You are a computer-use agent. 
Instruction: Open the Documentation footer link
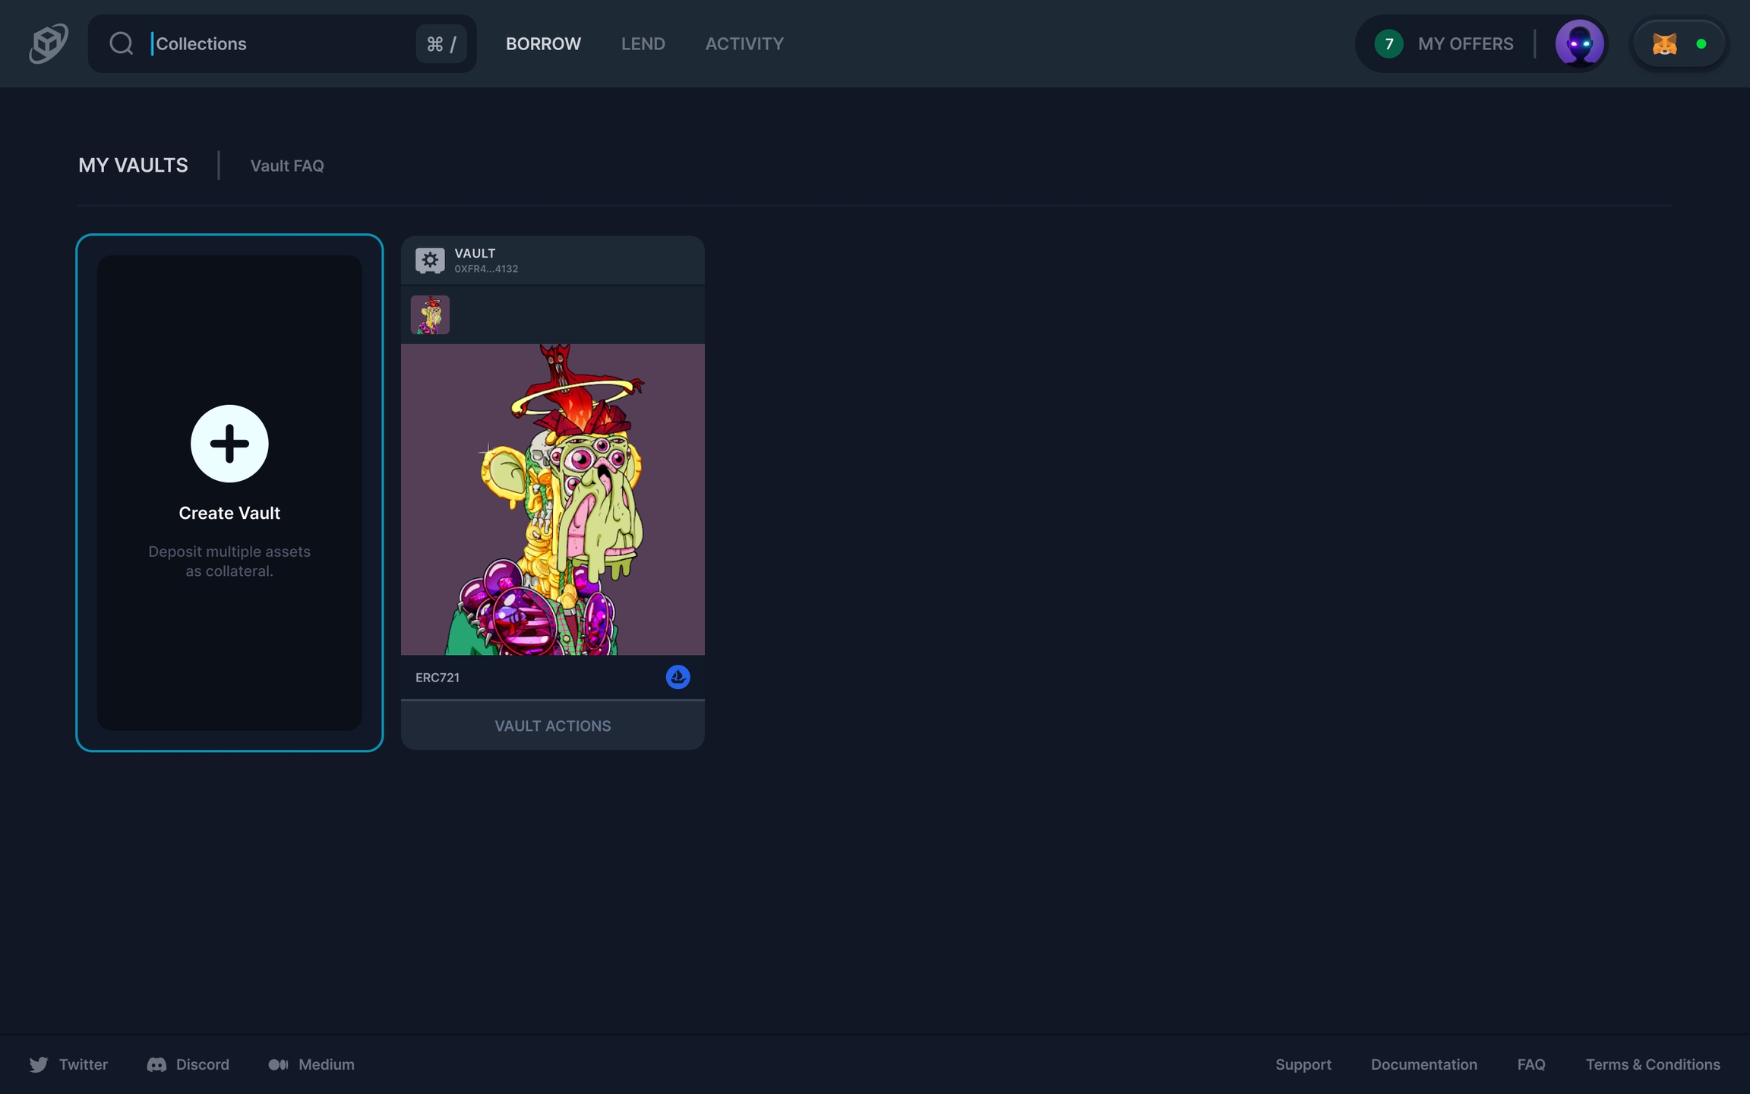[x=1423, y=1064]
